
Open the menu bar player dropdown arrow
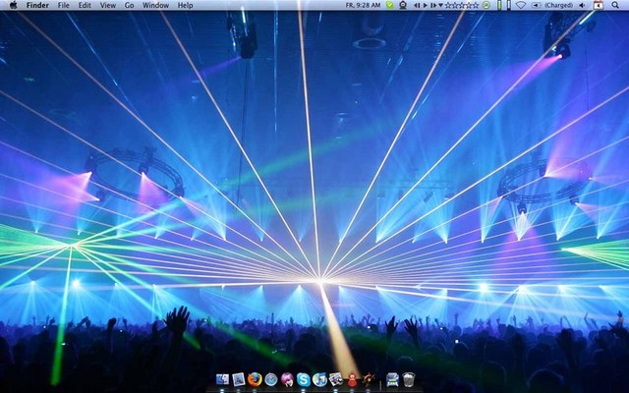(x=440, y=5)
